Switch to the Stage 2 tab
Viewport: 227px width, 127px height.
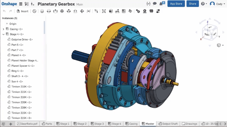(80, 124)
